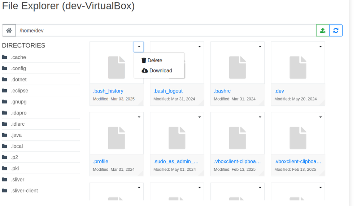Open the .config folder icon

pyautogui.click(x=5, y=68)
